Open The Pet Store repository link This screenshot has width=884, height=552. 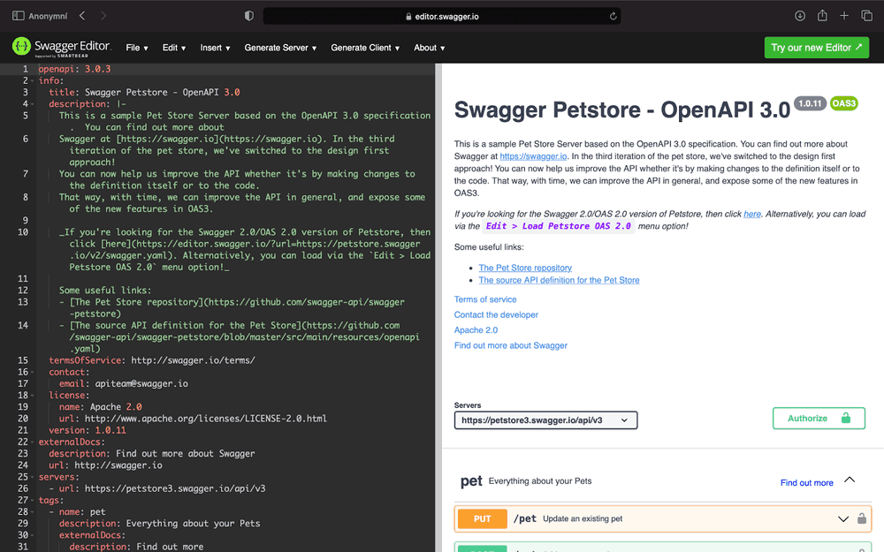point(525,267)
